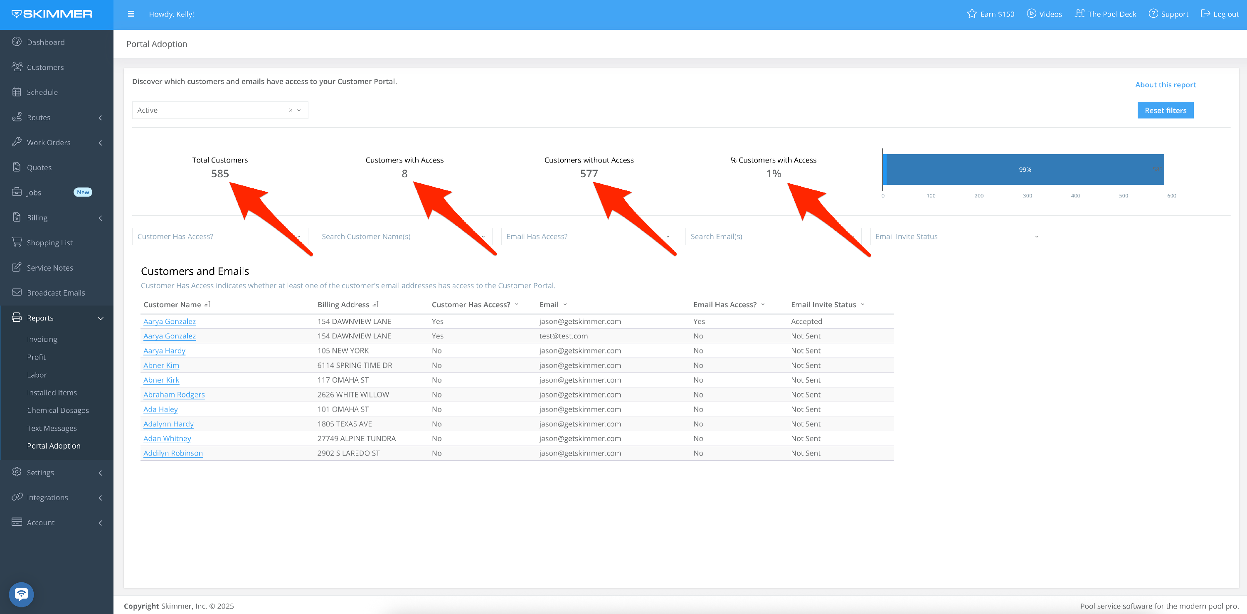The width and height of the screenshot is (1247, 614).
Task: Click the Schedule calendar icon
Action: (x=17, y=92)
